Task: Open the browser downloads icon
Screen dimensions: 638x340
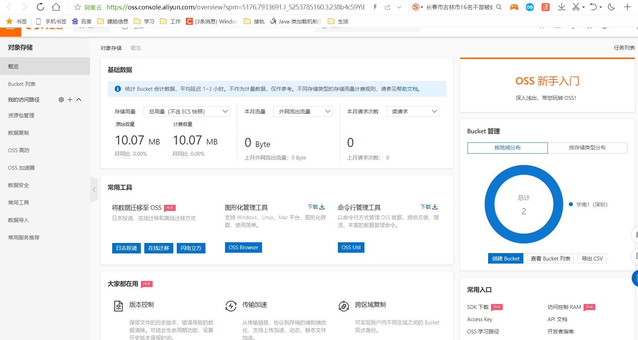Action: pyautogui.click(x=561, y=7)
